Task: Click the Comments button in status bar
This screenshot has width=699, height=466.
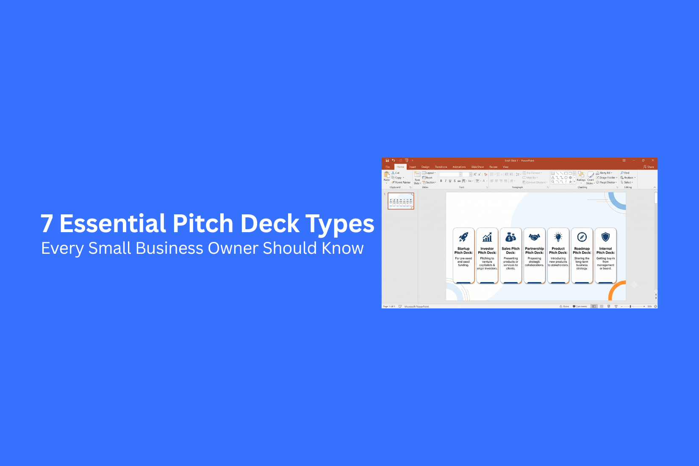Action: tap(580, 306)
